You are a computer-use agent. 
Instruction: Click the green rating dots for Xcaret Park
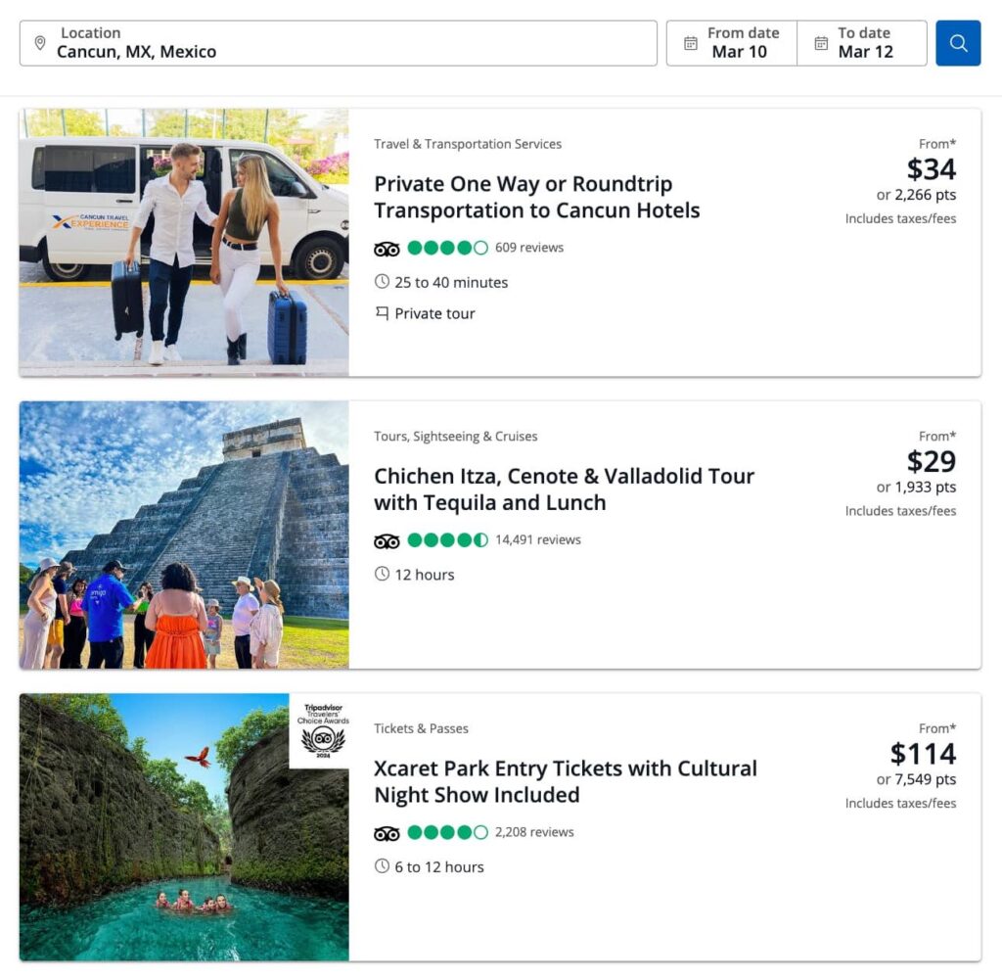point(447,833)
